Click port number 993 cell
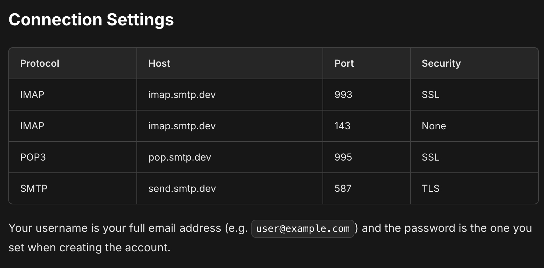The height and width of the screenshot is (268, 544). [x=343, y=95]
